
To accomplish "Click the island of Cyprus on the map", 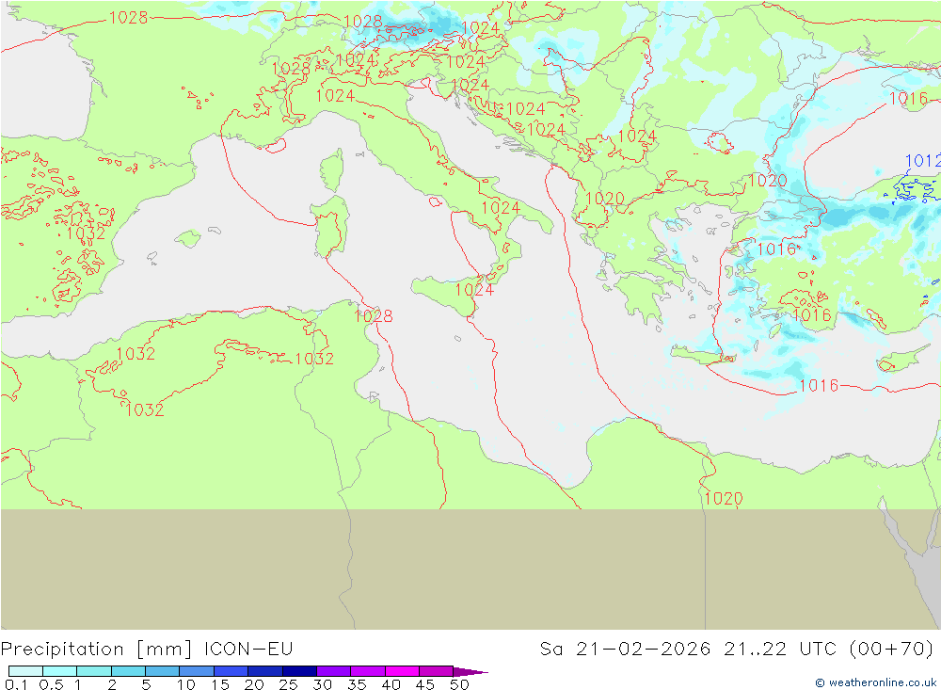I will pos(901,359).
